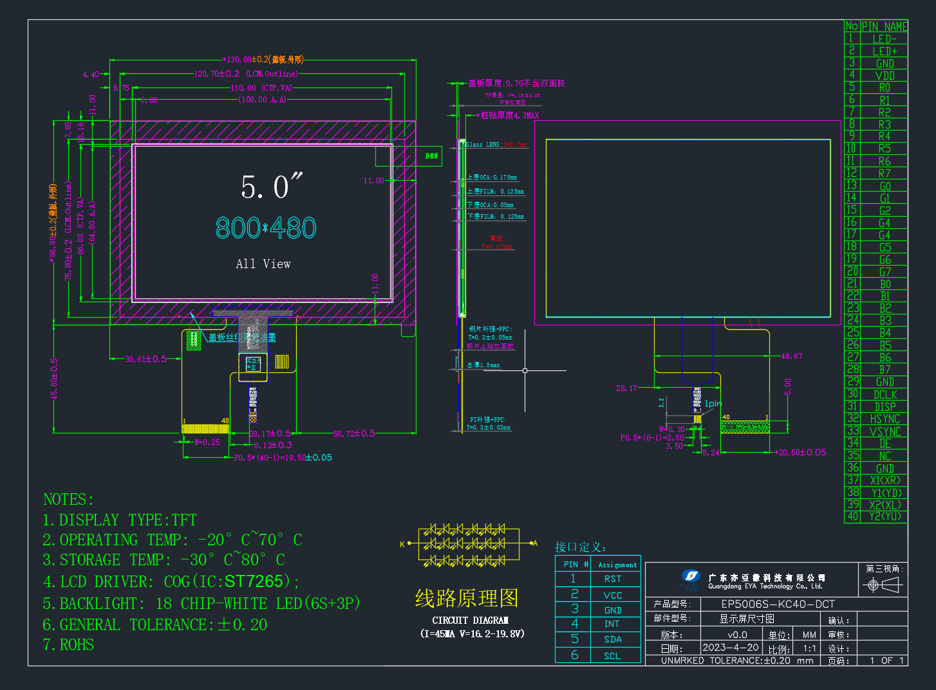
Task: Select 'LED+' in the pin table
Action: pyautogui.click(x=885, y=51)
